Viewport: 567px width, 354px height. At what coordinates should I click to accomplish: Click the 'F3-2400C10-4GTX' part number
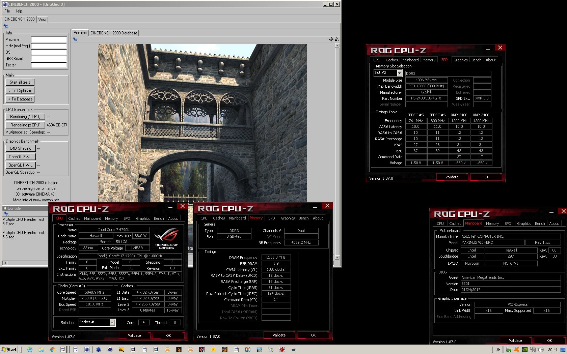tap(426, 98)
